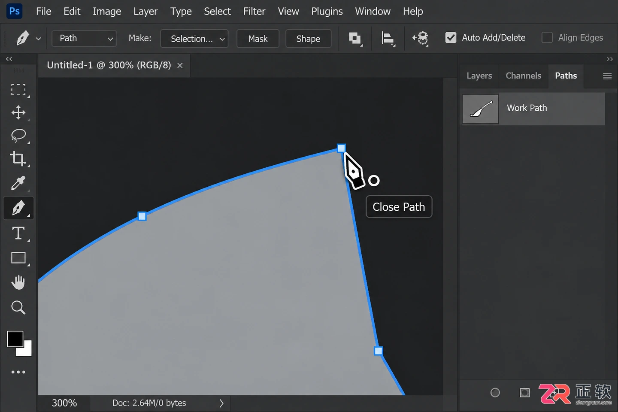
Task: Open the Filter menu
Action: tap(254, 12)
